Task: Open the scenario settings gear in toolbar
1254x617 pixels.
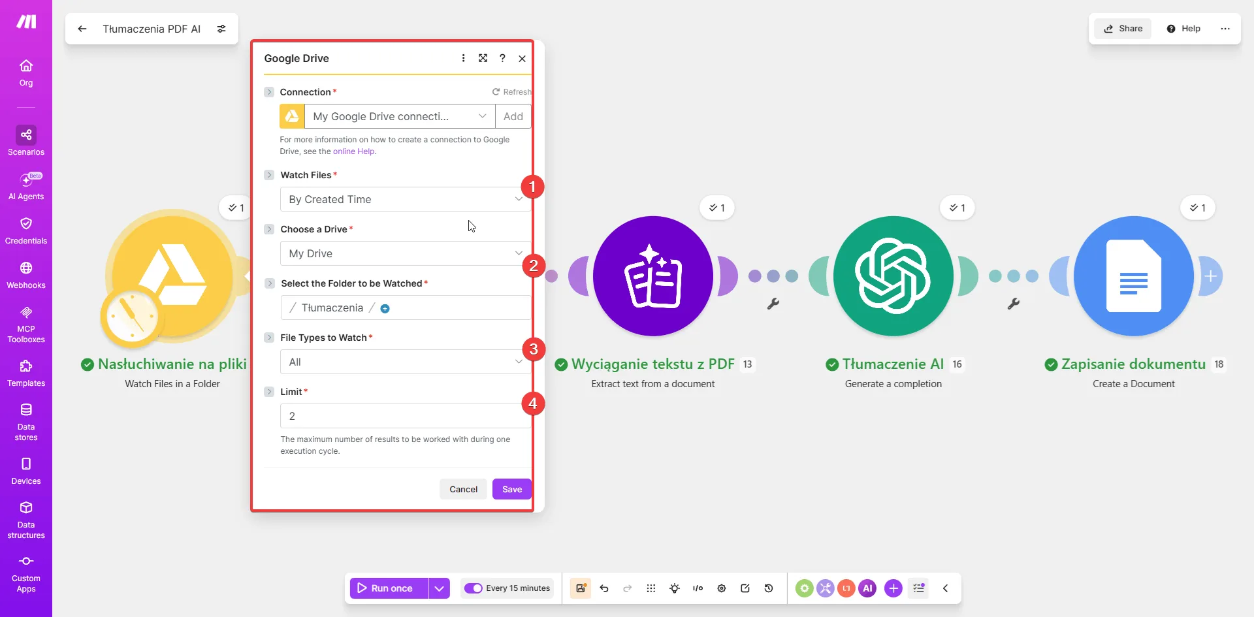Action: click(722, 588)
